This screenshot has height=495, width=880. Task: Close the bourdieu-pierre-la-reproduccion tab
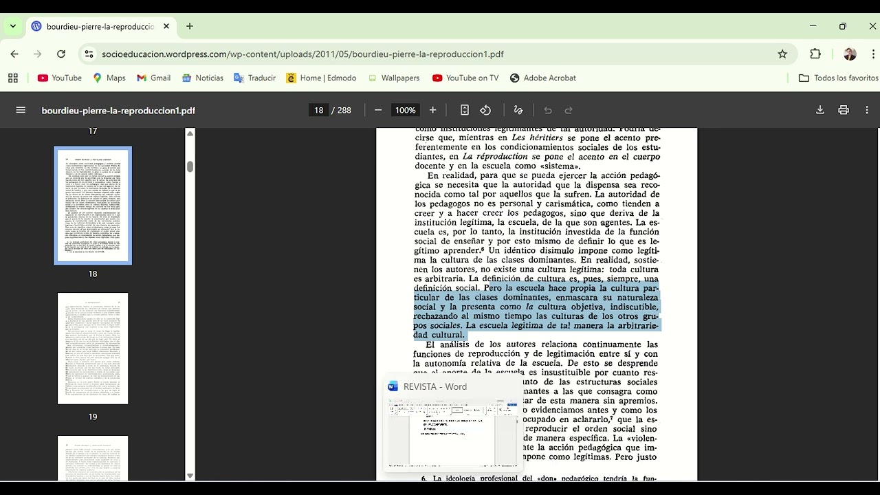[166, 26]
